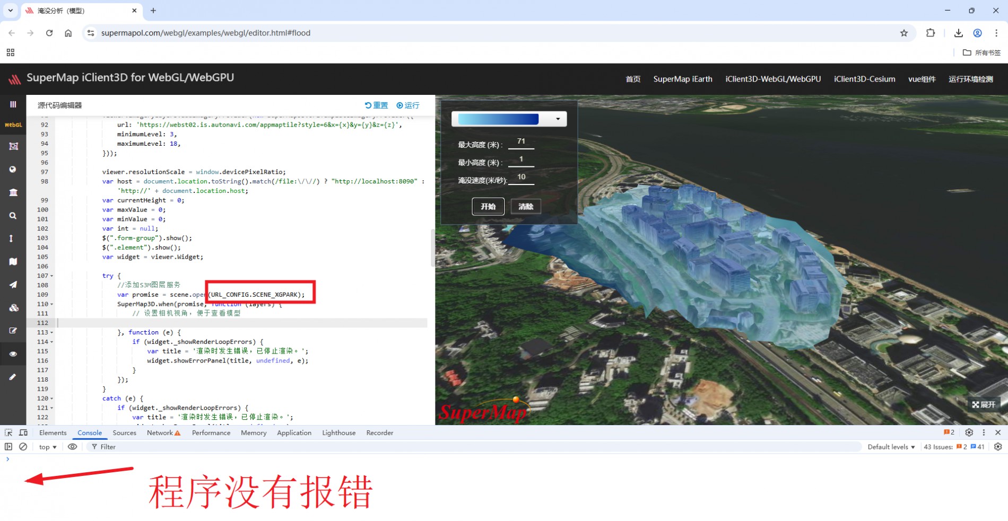Collapse code fold at line 114
This screenshot has height=521, width=1008.
coord(51,342)
